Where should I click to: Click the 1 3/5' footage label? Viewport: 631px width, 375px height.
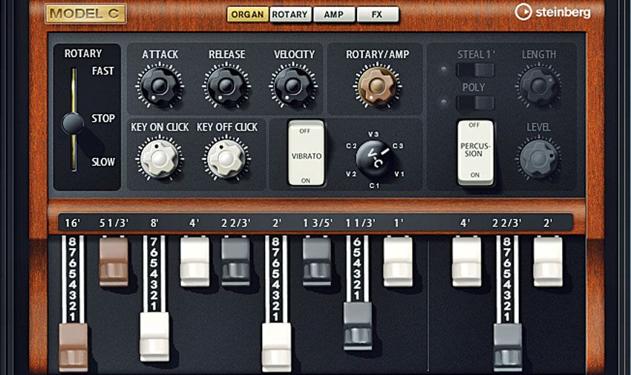click(318, 223)
